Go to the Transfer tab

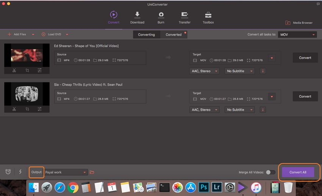(184, 18)
